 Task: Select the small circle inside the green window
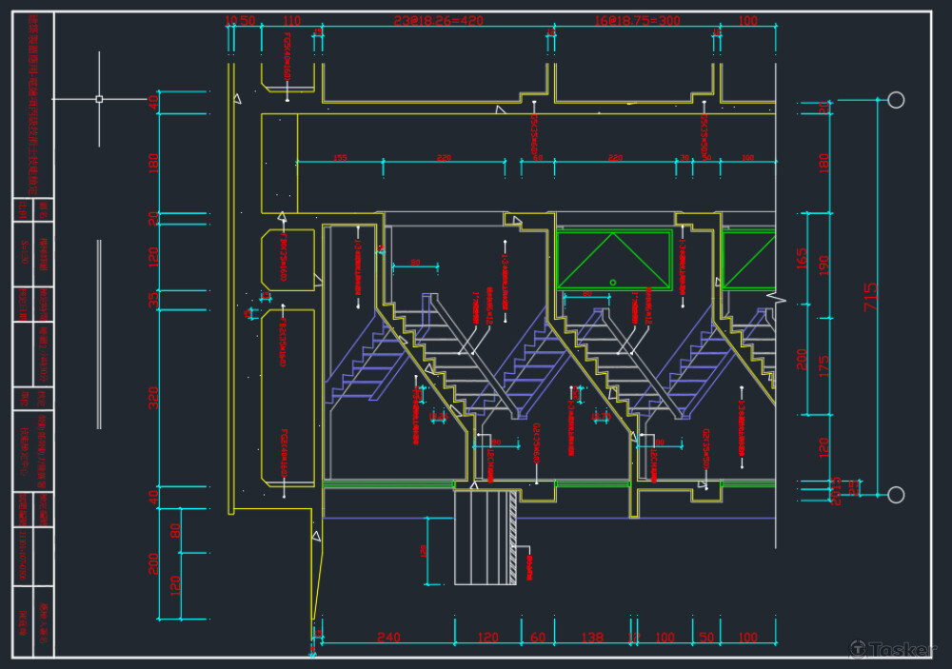(x=613, y=282)
